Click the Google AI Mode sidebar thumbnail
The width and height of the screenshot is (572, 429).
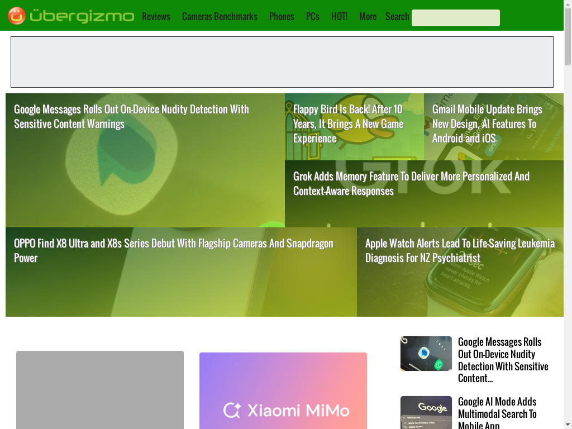pyautogui.click(x=426, y=413)
